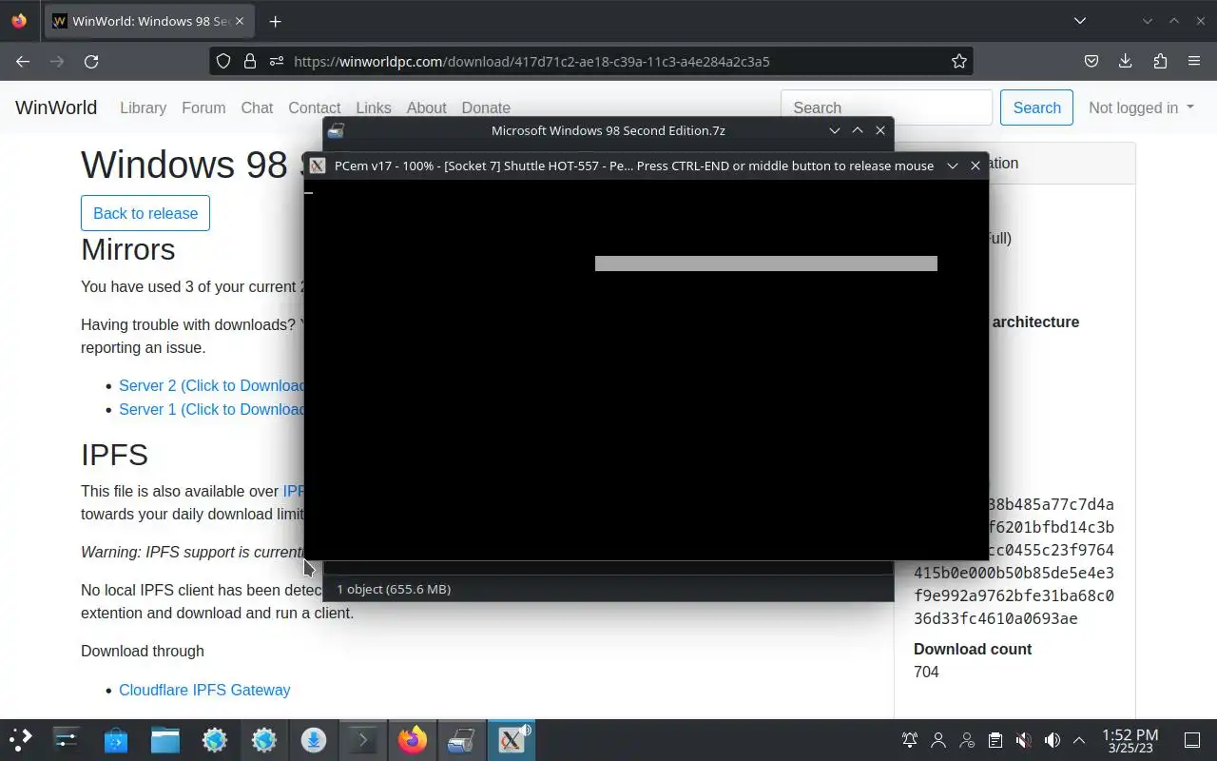Open site permissions icon in address bar
This screenshot has width=1217, height=761.
click(276, 61)
